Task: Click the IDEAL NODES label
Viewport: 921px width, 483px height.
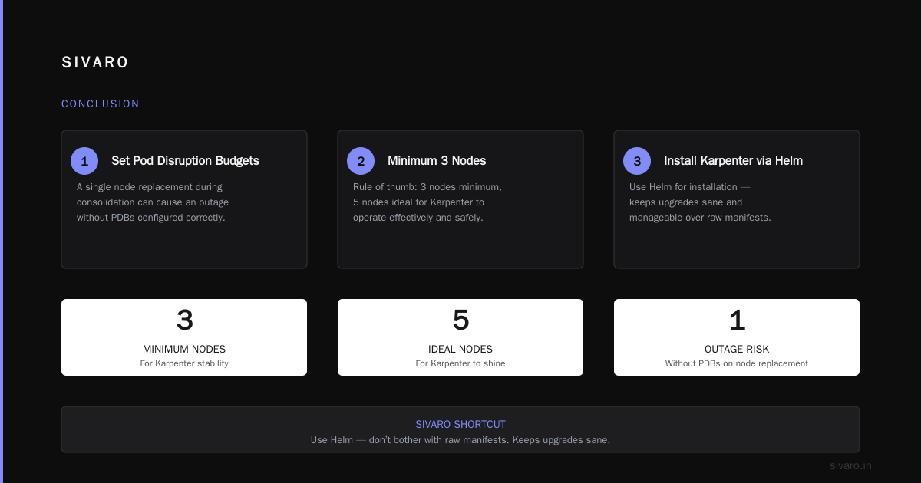Action: (x=460, y=349)
